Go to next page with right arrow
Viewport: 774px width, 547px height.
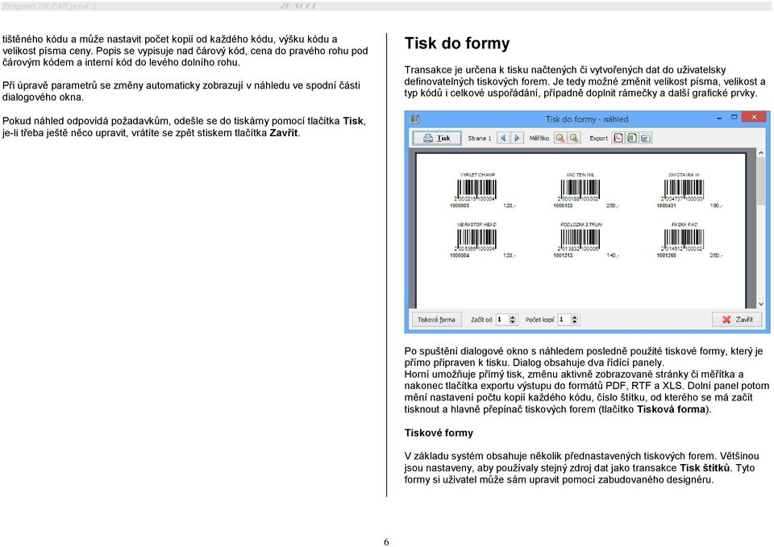(x=516, y=138)
